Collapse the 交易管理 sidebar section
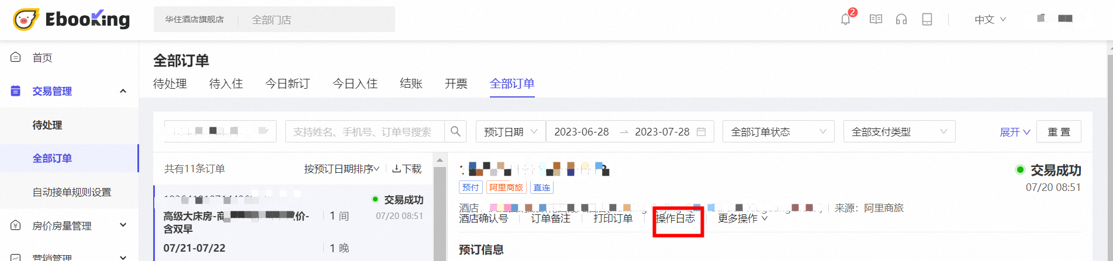1113x261 pixels. point(123,91)
